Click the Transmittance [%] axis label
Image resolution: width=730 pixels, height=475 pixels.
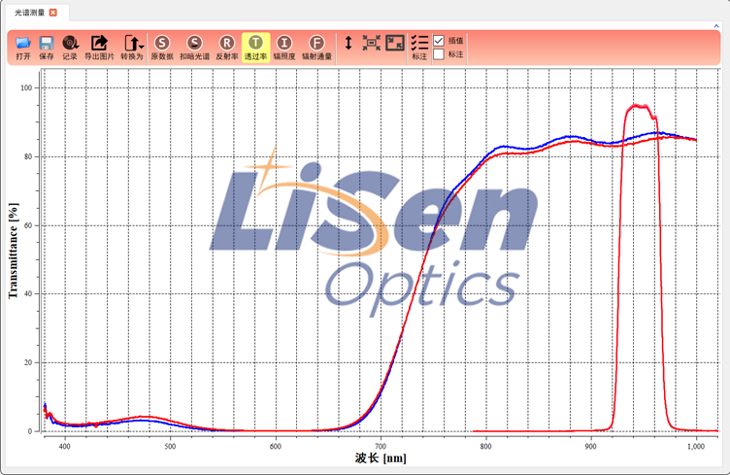pos(13,251)
